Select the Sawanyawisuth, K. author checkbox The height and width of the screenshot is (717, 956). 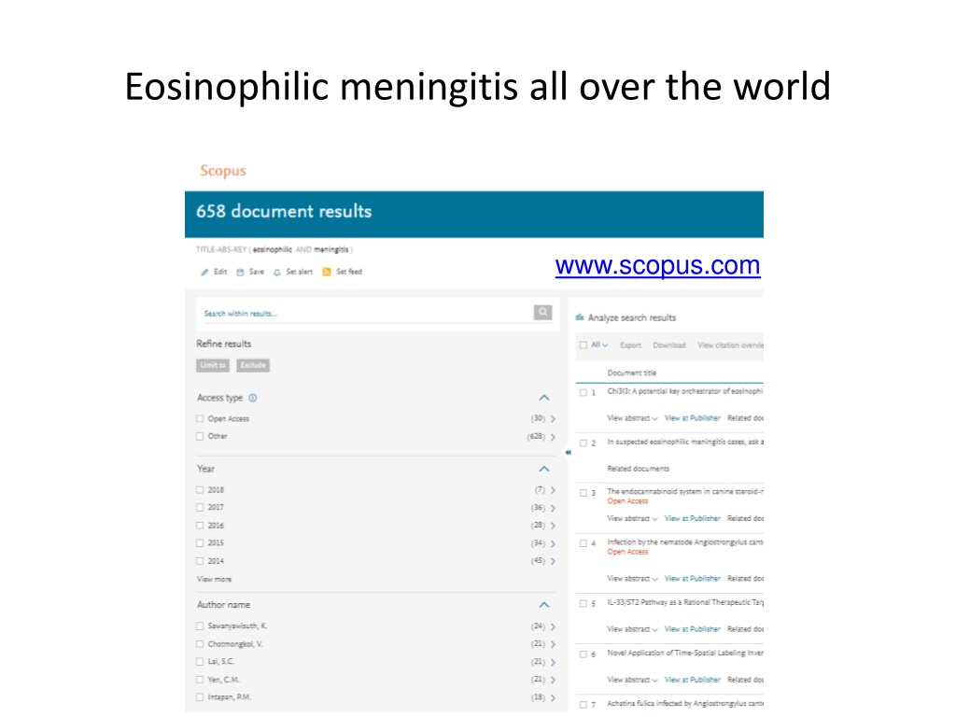tap(200, 626)
